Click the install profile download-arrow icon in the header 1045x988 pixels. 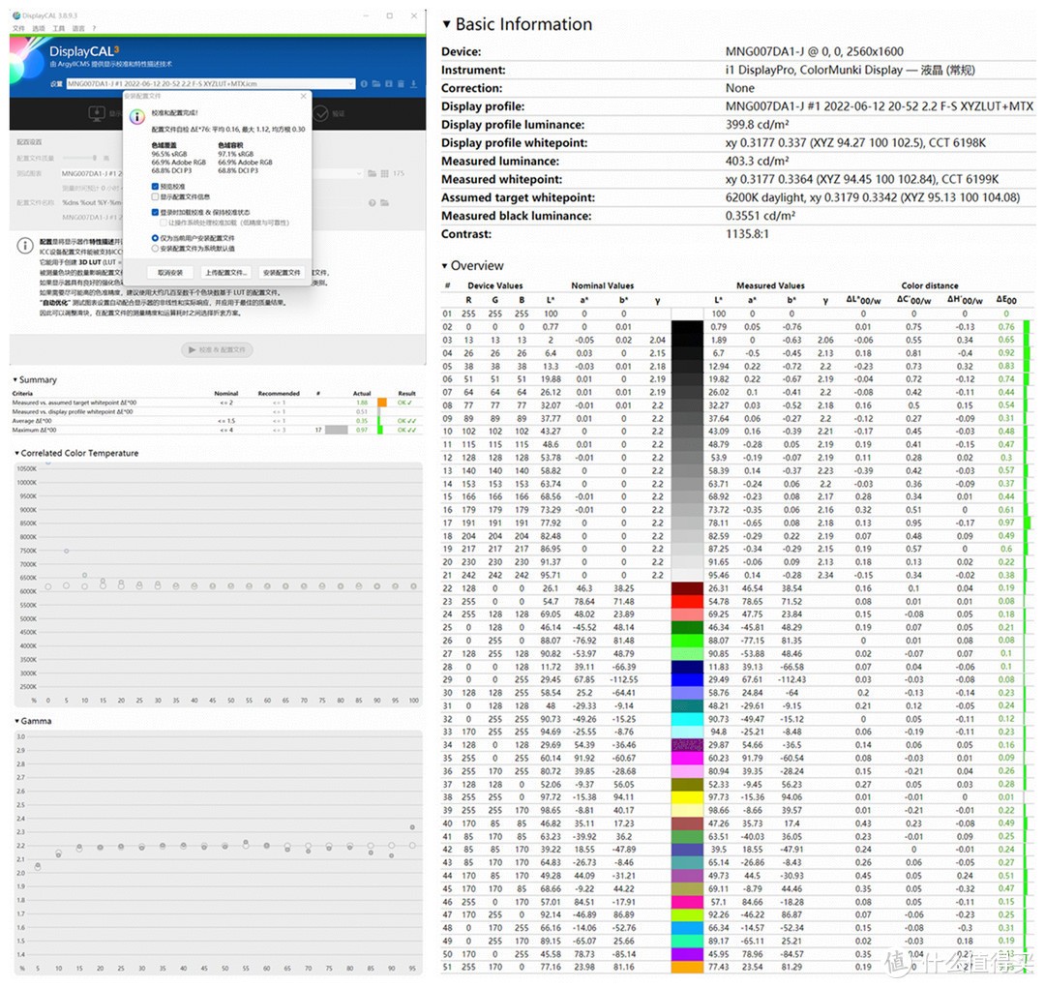[x=413, y=84]
